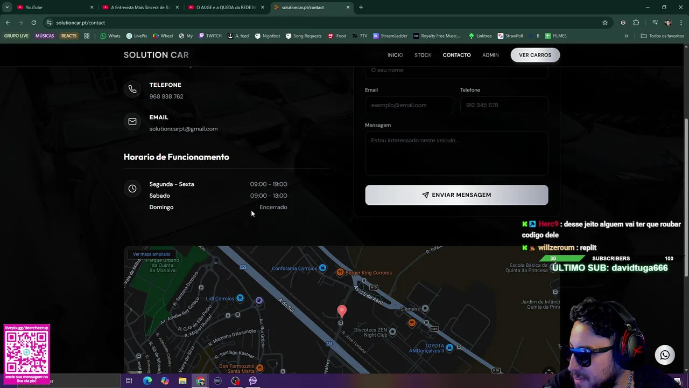Image resolution: width=689 pixels, height=388 pixels.
Task: Go back with browser back arrow
Action: click(8, 23)
